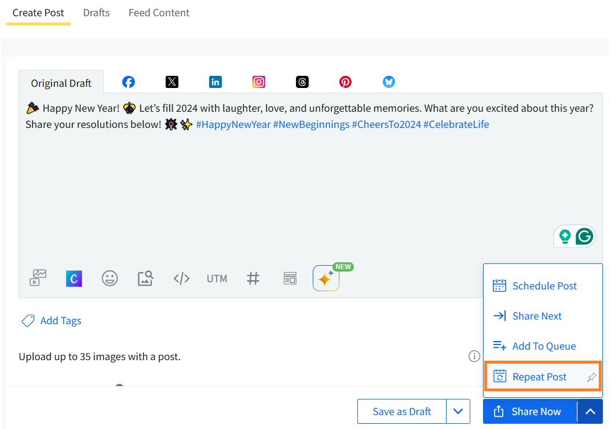Select the LinkedIn post tab
This screenshot has width=611, height=429.
coord(215,82)
